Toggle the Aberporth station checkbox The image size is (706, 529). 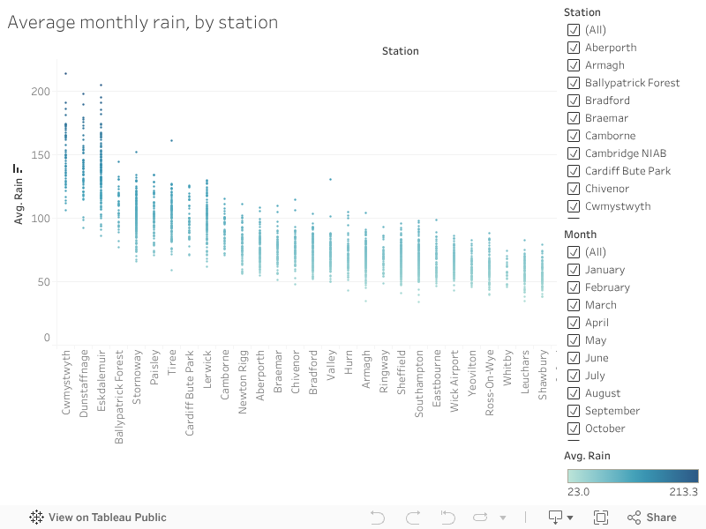pos(573,48)
